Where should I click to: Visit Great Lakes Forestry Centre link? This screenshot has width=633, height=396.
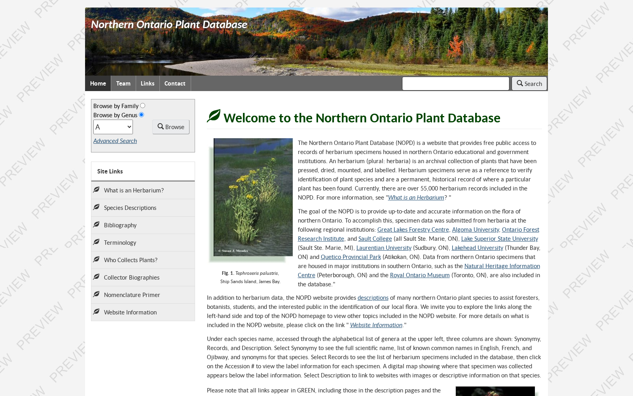click(x=413, y=230)
